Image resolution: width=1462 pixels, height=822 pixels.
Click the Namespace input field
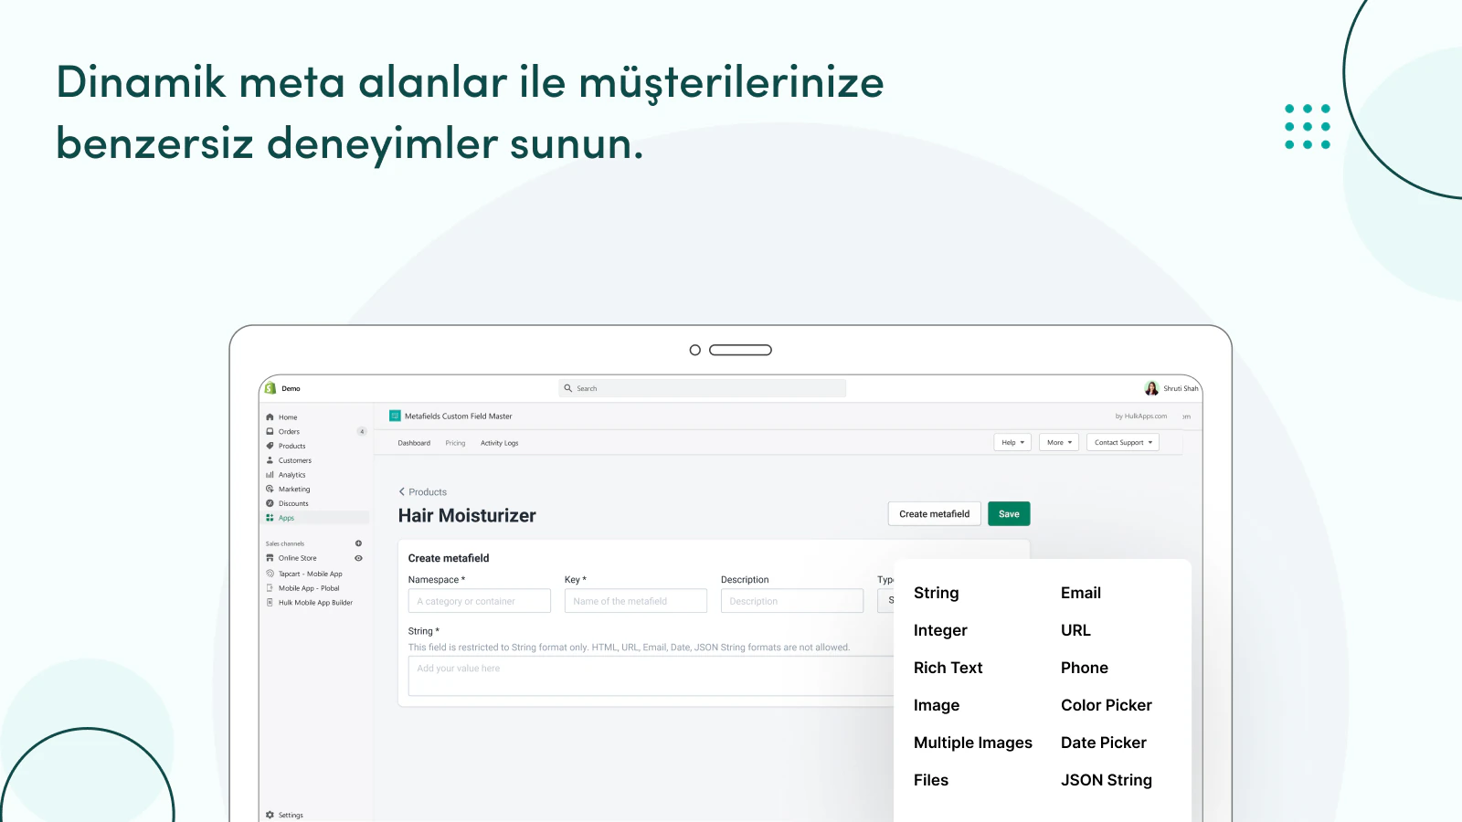480,601
